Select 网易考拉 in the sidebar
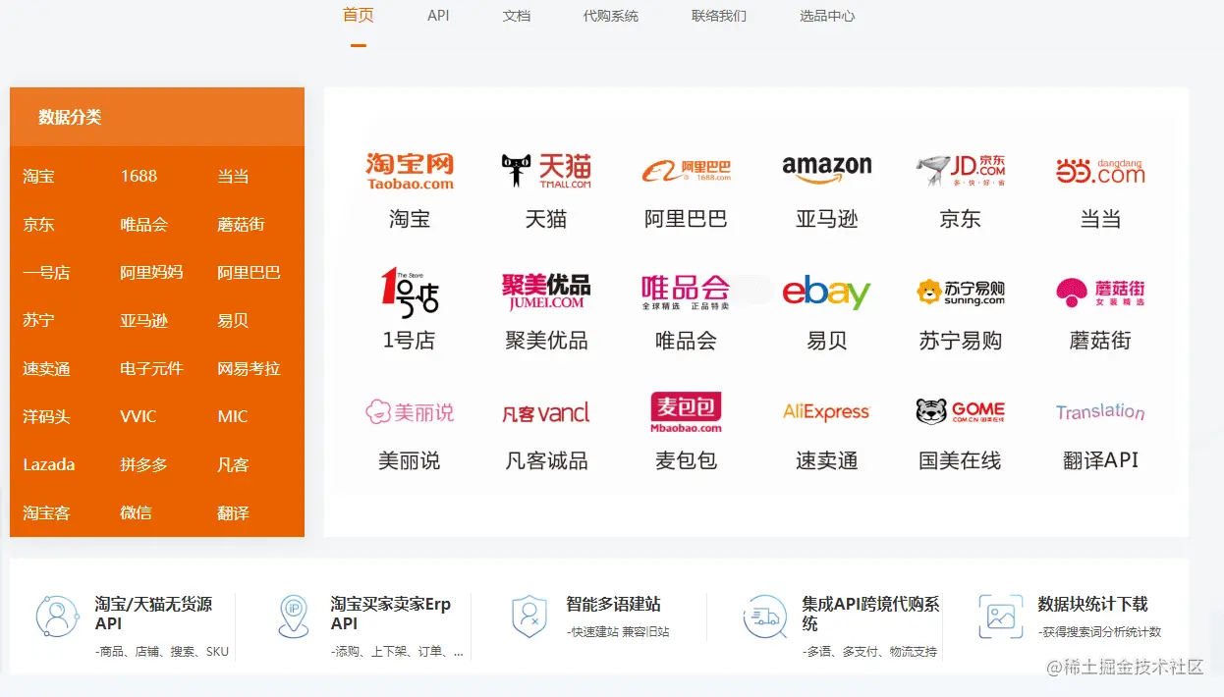The height and width of the screenshot is (697, 1224). point(249,368)
